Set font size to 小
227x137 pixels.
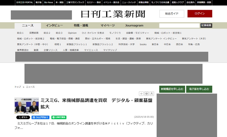[141, 94]
